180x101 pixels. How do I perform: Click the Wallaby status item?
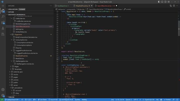(84, 100)
